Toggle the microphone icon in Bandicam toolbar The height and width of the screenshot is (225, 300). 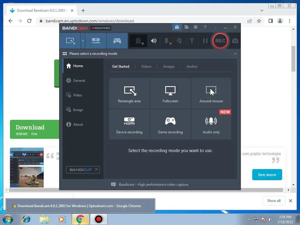[167, 41]
